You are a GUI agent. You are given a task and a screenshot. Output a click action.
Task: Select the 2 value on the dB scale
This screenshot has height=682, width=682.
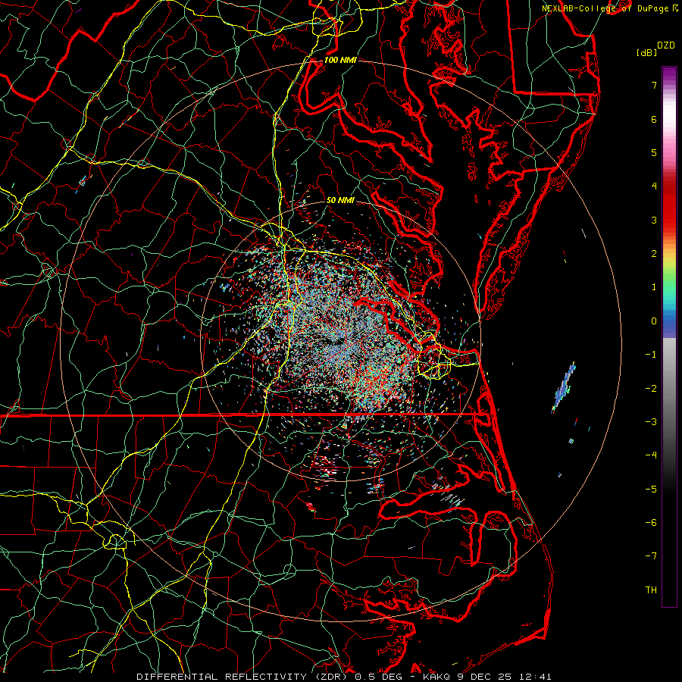(x=654, y=254)
